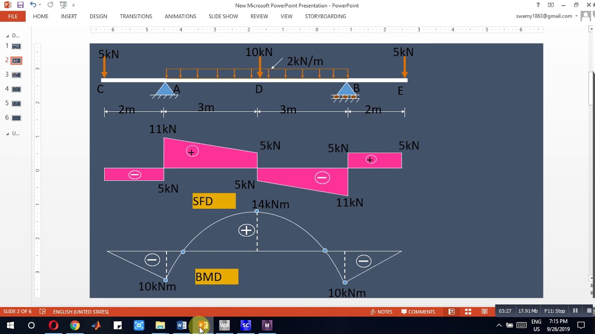
Task: Click the BMD yellow label box
Action: [x=217, y=276]
